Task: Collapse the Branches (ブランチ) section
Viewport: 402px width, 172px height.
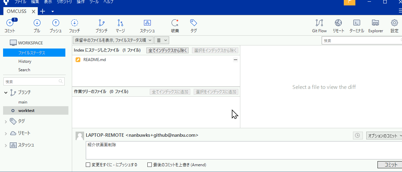Action: point(6,93)
